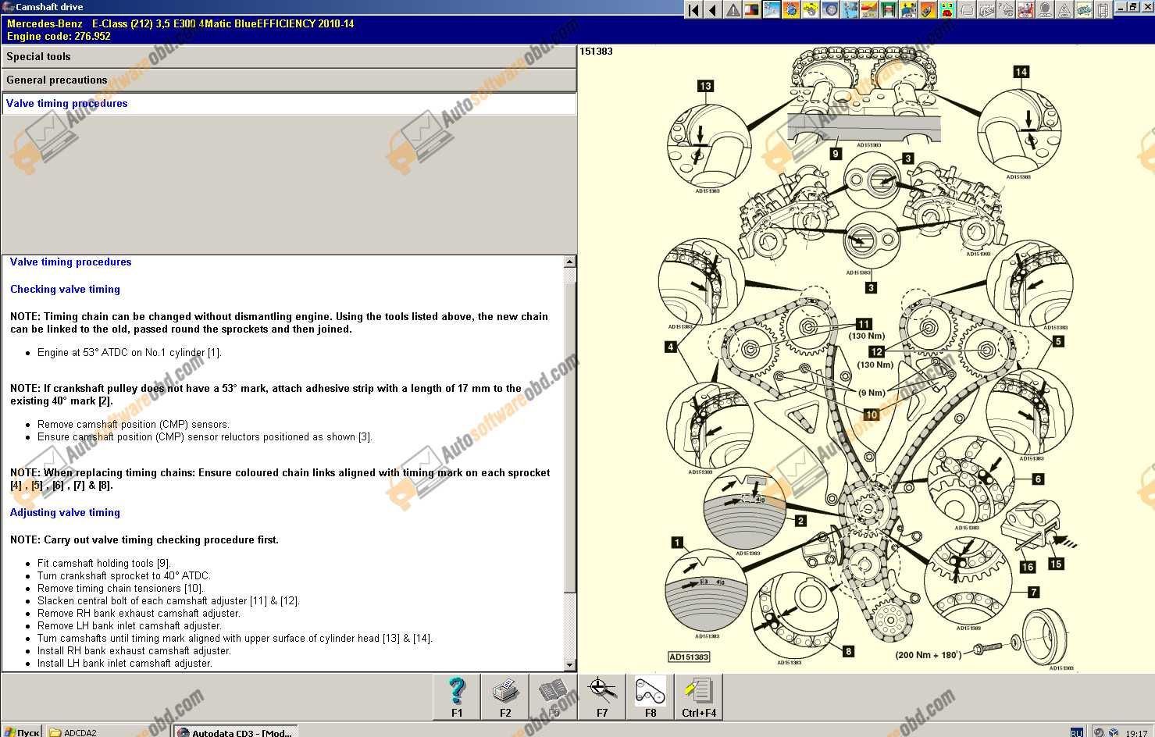Open the tyre wheel toolbar icon

pyautogui.click(x=830, y=9)
